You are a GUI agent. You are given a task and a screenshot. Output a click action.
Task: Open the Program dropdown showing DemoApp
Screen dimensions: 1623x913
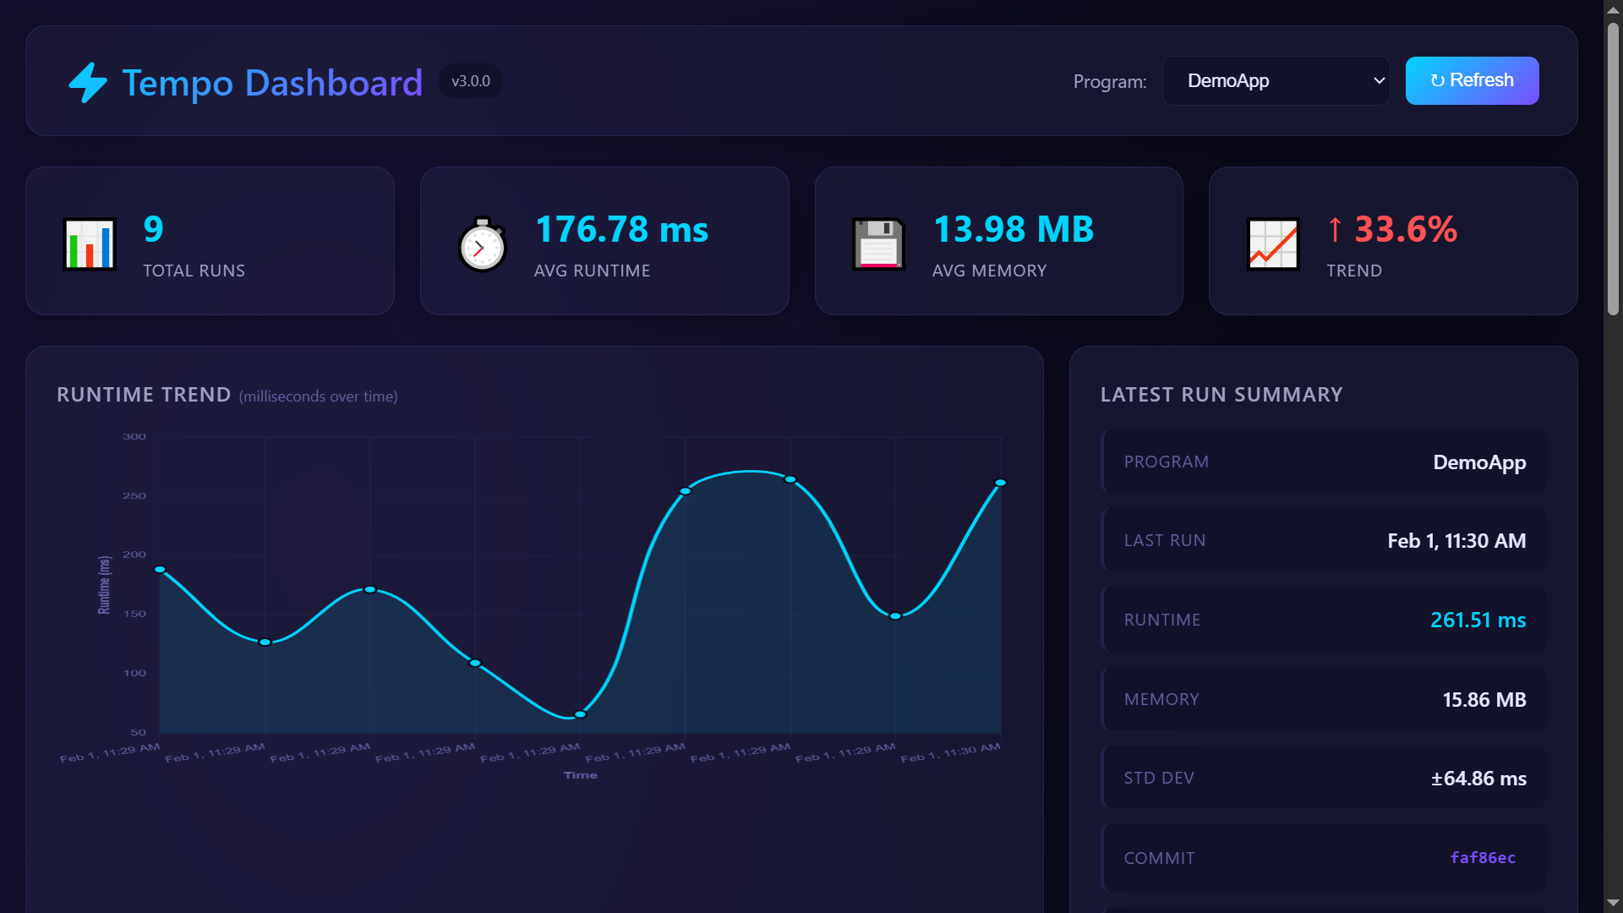1276,81
